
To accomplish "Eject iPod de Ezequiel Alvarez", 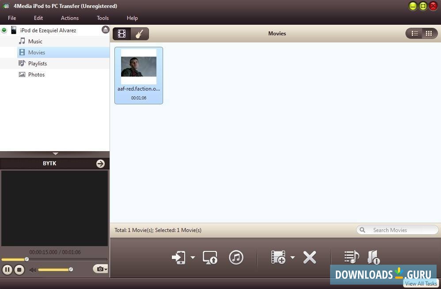I will [x=105, y=29].
